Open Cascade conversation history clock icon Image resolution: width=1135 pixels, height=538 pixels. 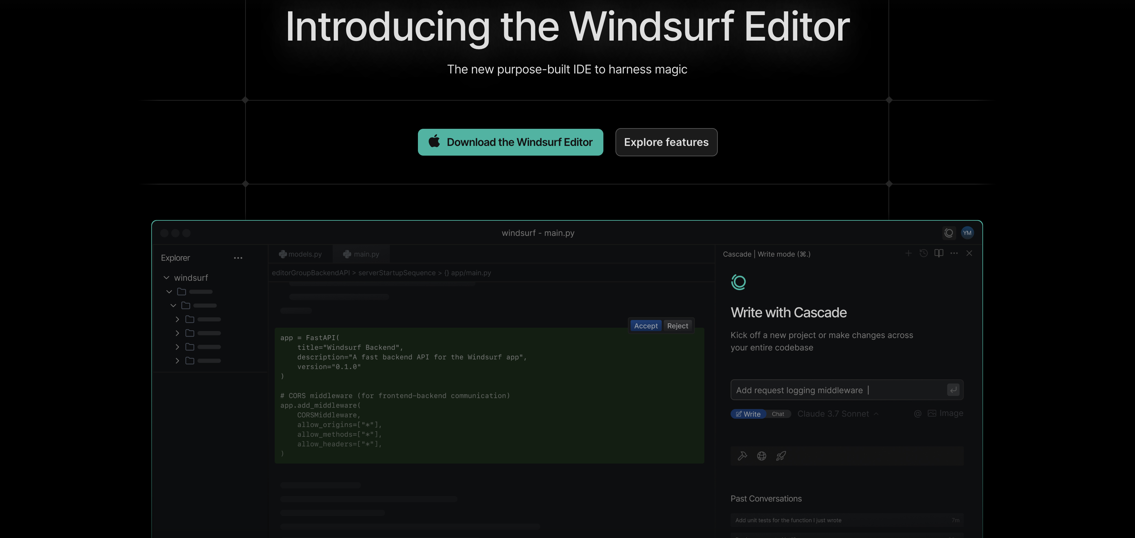coord(923,253)
